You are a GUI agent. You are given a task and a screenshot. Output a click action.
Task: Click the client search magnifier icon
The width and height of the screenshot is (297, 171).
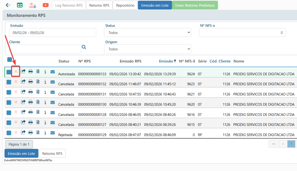(x=84, y=47)
